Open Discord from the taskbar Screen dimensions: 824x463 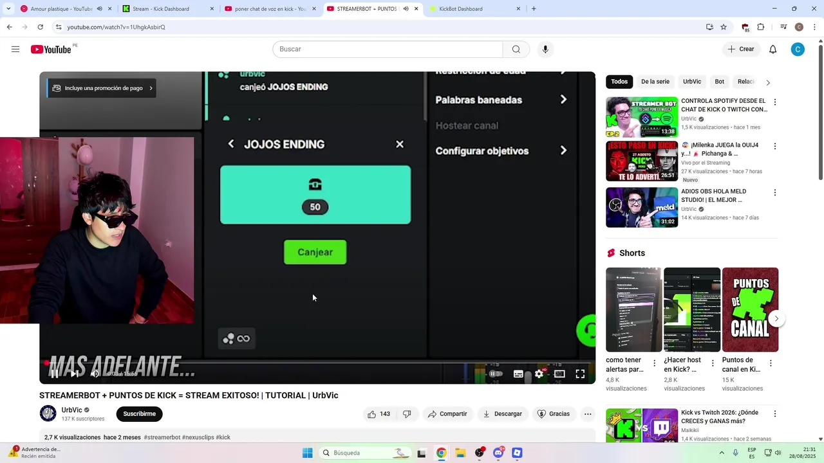(498, 453)
